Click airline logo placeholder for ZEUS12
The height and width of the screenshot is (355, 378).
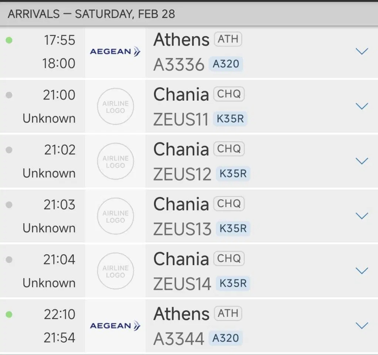pyautogui.click(x=115, y=161)
